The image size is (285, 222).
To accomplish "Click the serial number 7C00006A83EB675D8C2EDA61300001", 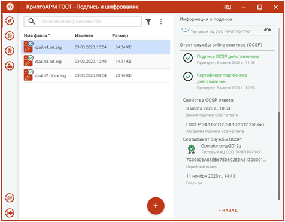I will click(226, 160).
